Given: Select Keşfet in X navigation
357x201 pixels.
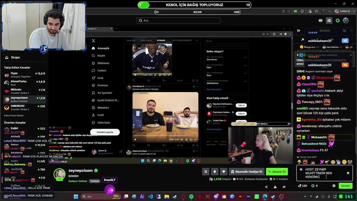Looking at the screenshot, I should [98, 56].
